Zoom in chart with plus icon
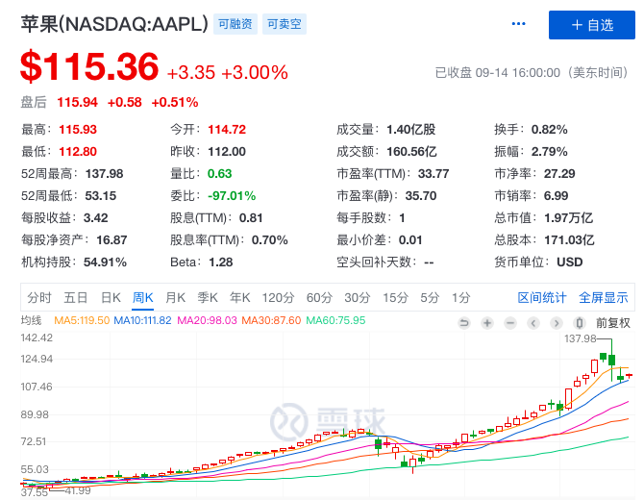Image resolution: width=644 pixels, height=500 pixels. click(487, 323)
